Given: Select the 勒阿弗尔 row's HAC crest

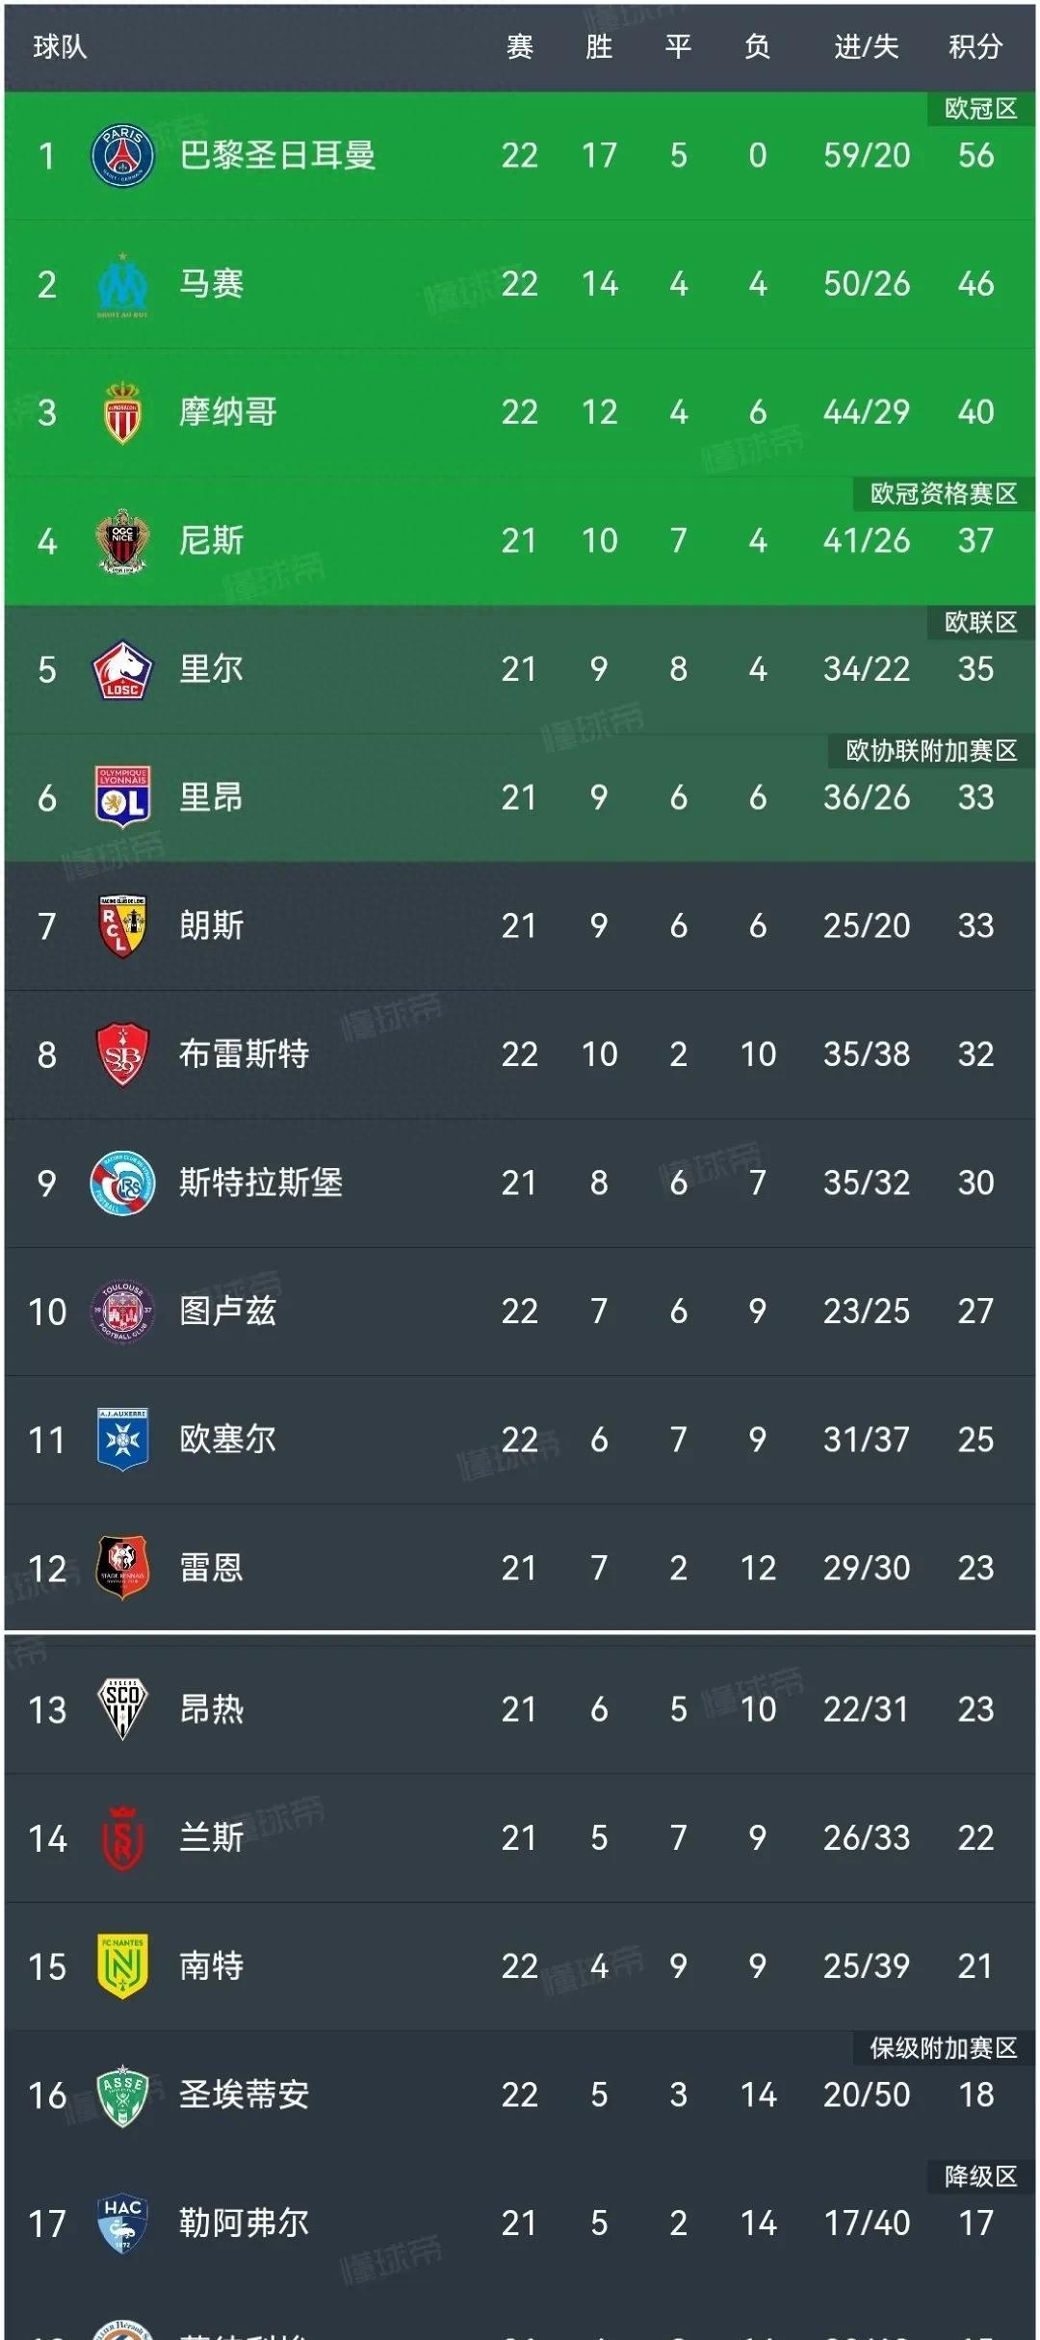Looking at the screenshot, I should [x=122, y=2223].
